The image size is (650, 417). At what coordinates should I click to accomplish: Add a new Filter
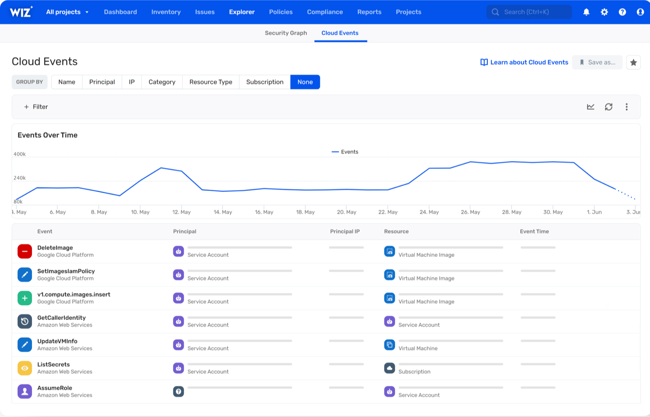(36, 107)
